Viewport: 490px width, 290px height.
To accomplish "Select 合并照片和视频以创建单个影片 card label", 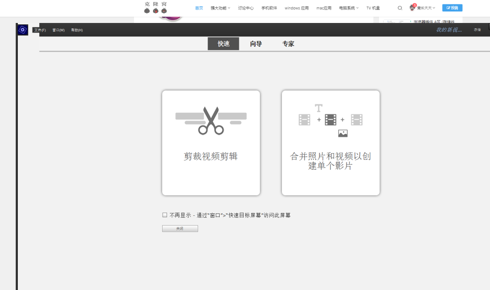I will [331, 161].
